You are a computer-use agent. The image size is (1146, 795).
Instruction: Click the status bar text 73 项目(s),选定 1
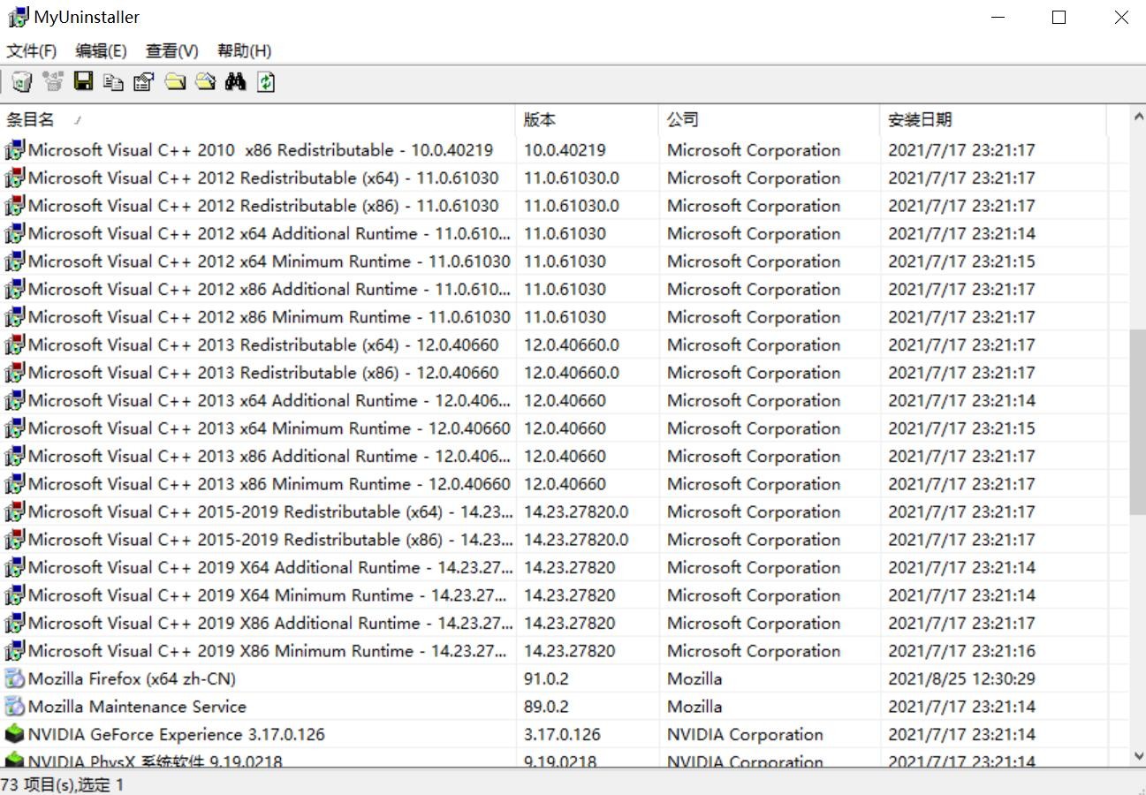(x=63, y=784)
